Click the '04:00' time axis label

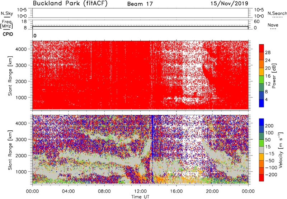pyautogui.click(x=68, y=191)
